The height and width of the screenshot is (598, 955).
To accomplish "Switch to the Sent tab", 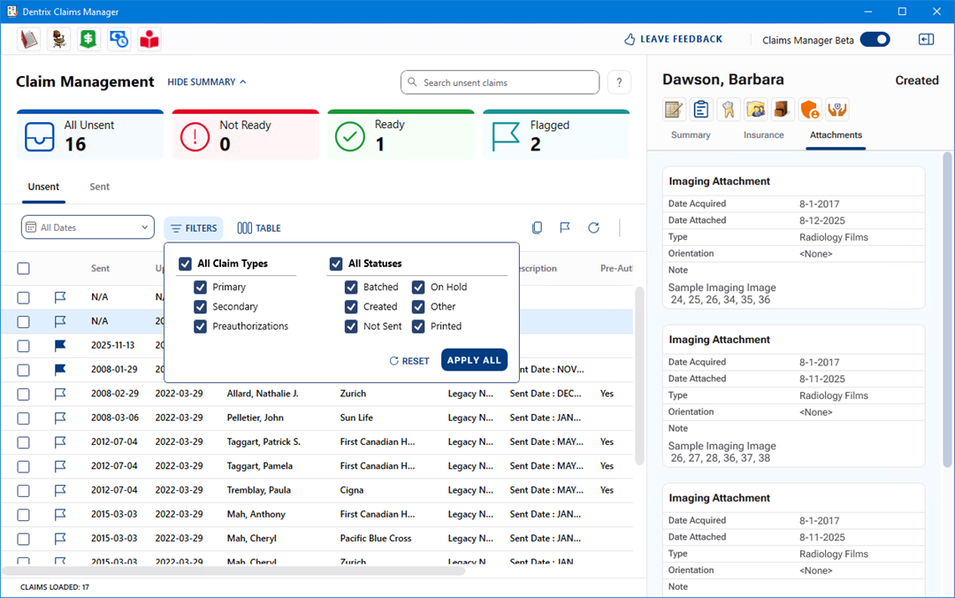I will [100, 188].
